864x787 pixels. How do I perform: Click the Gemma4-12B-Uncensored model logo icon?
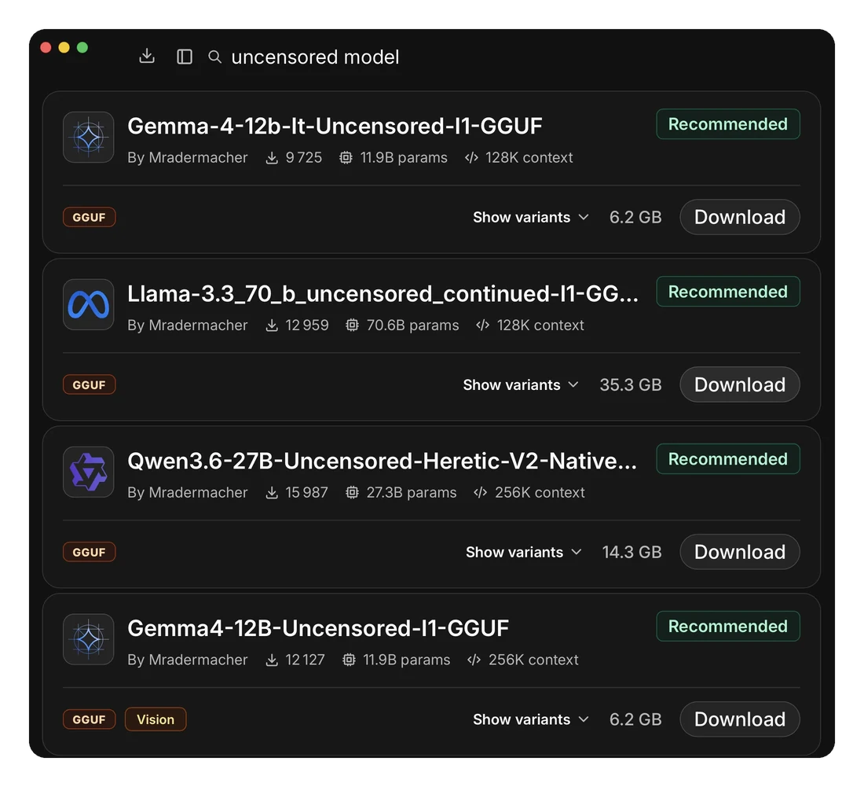tap(88, 639)
